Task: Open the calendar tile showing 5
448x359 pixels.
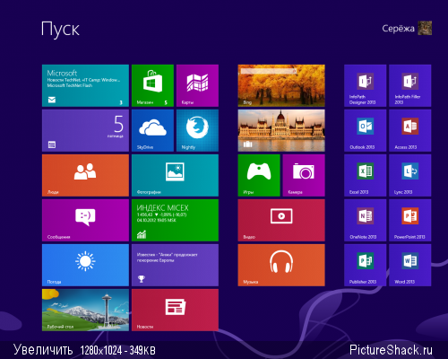Action: 85,130
